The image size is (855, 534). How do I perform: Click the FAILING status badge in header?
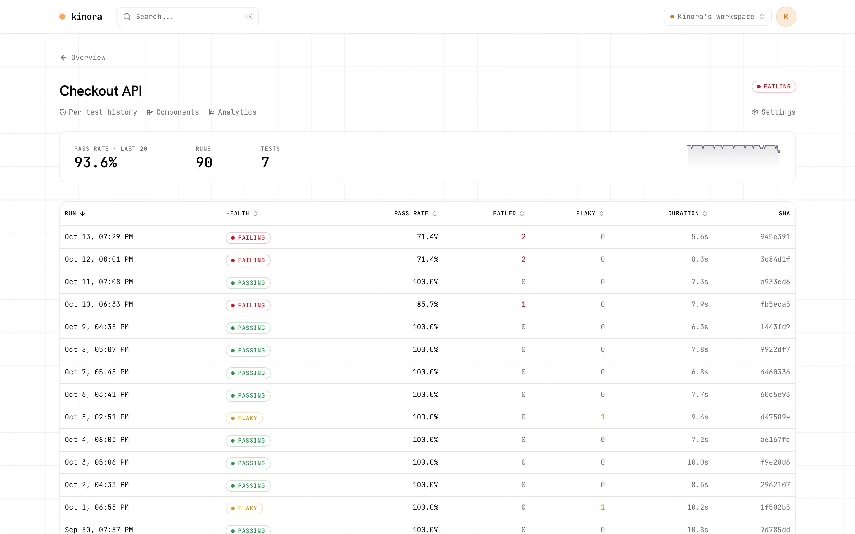(x=773, y=87)
